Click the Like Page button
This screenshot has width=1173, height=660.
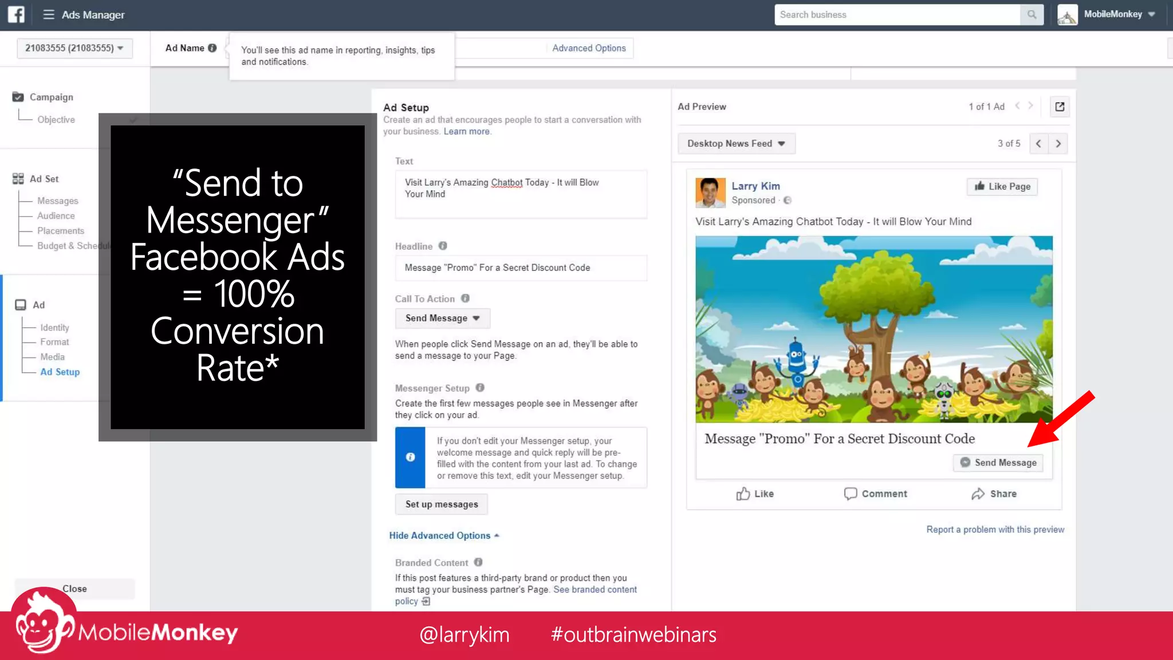[1002, 186]
